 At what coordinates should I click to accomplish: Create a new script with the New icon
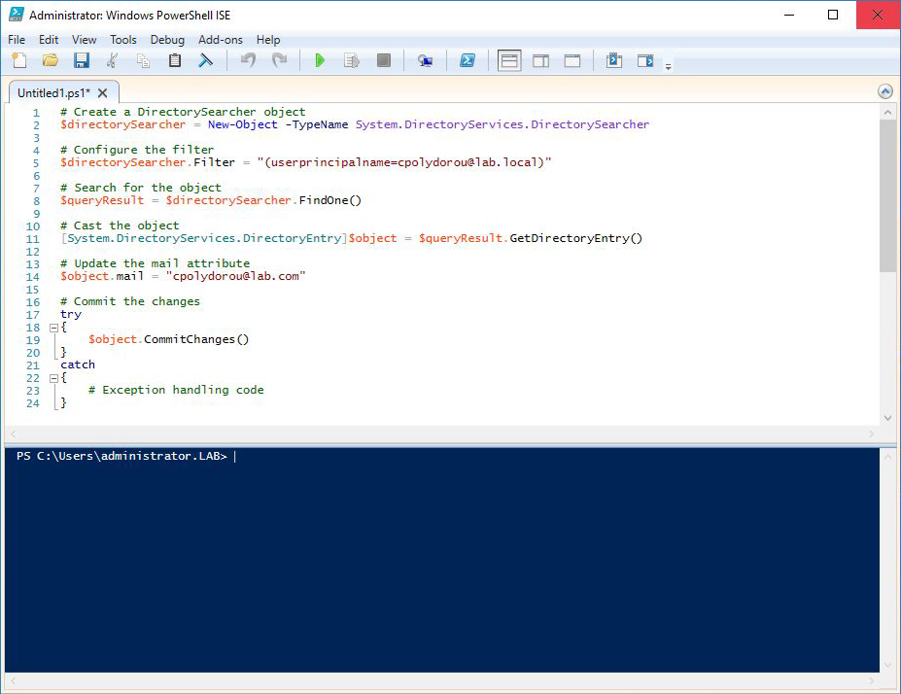(x=18, y=59)
